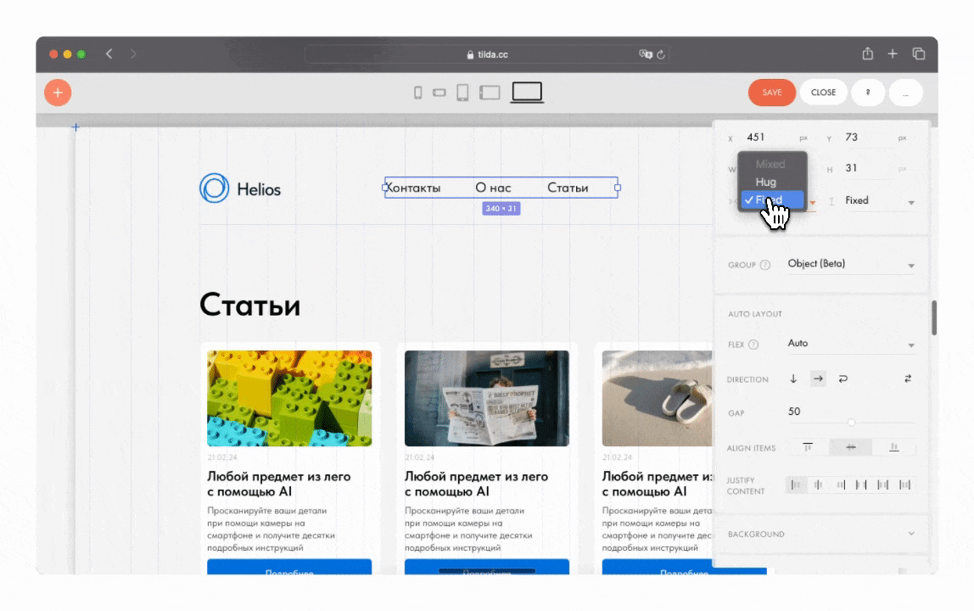
Task: Click the SAVE button
Action: 771,92
